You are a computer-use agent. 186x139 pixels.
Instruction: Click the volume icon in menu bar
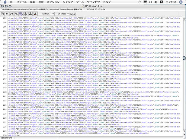[156, 2]
